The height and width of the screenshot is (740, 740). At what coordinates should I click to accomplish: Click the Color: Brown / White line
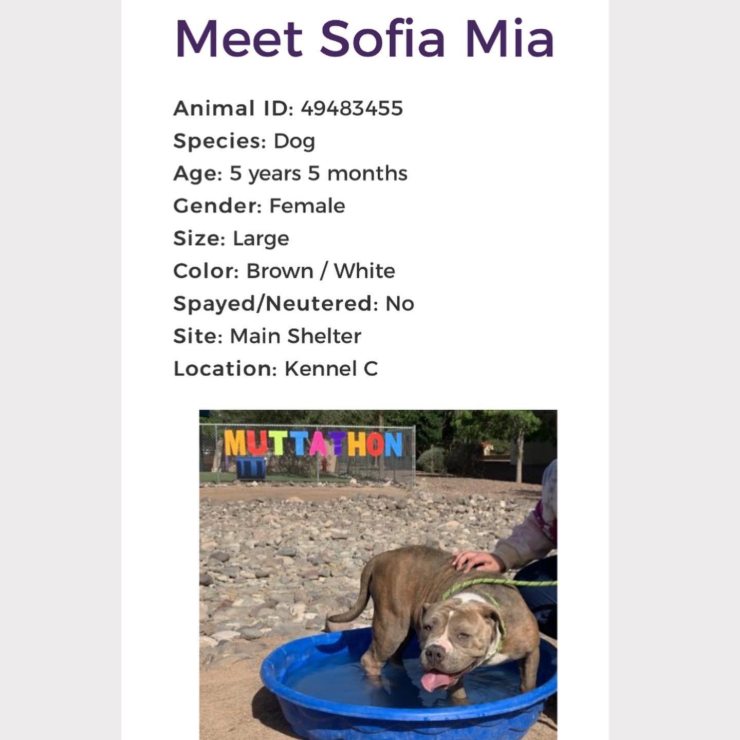(x=284, y=271)
